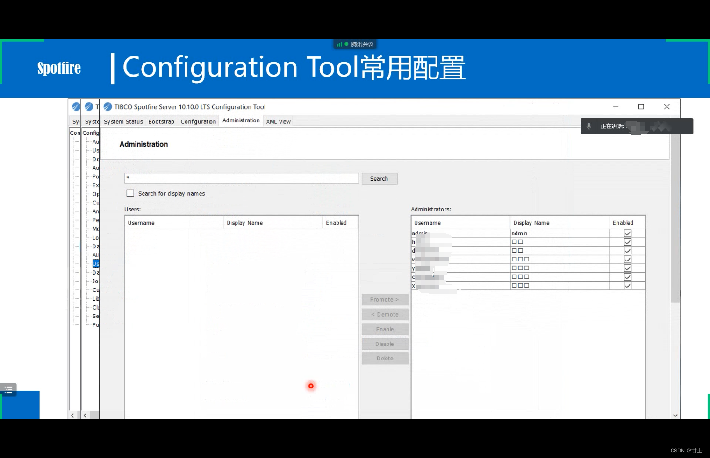Click the user search input field
This screenshot has height=458, width=710.
241,178
